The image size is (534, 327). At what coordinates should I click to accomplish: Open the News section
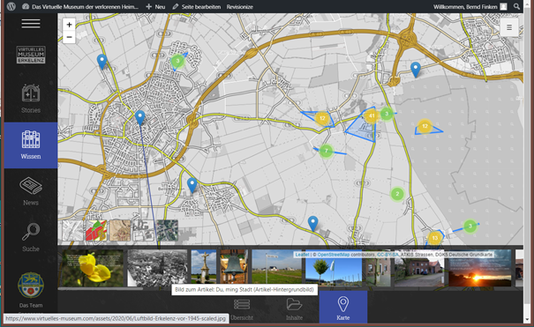coord(31,191)
